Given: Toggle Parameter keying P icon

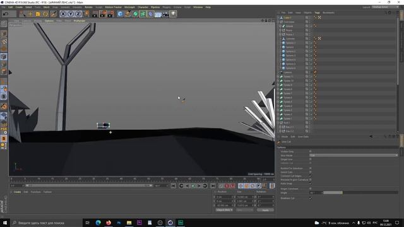Looking at the screenshot, I should pyautogui.click(x=258, y=185).
